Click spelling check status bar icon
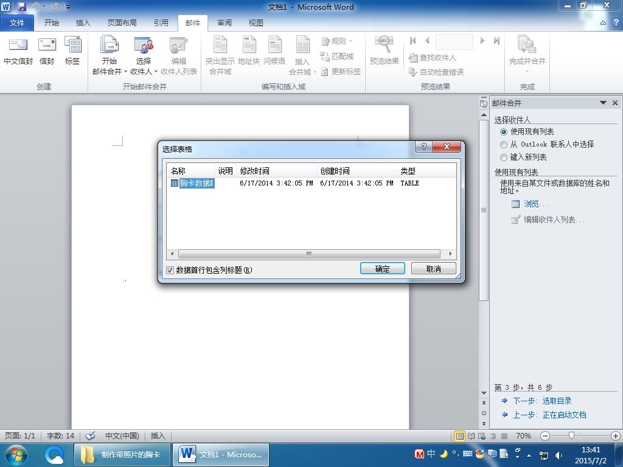Screen dimensions: 623x467 [x=90, y=435]
